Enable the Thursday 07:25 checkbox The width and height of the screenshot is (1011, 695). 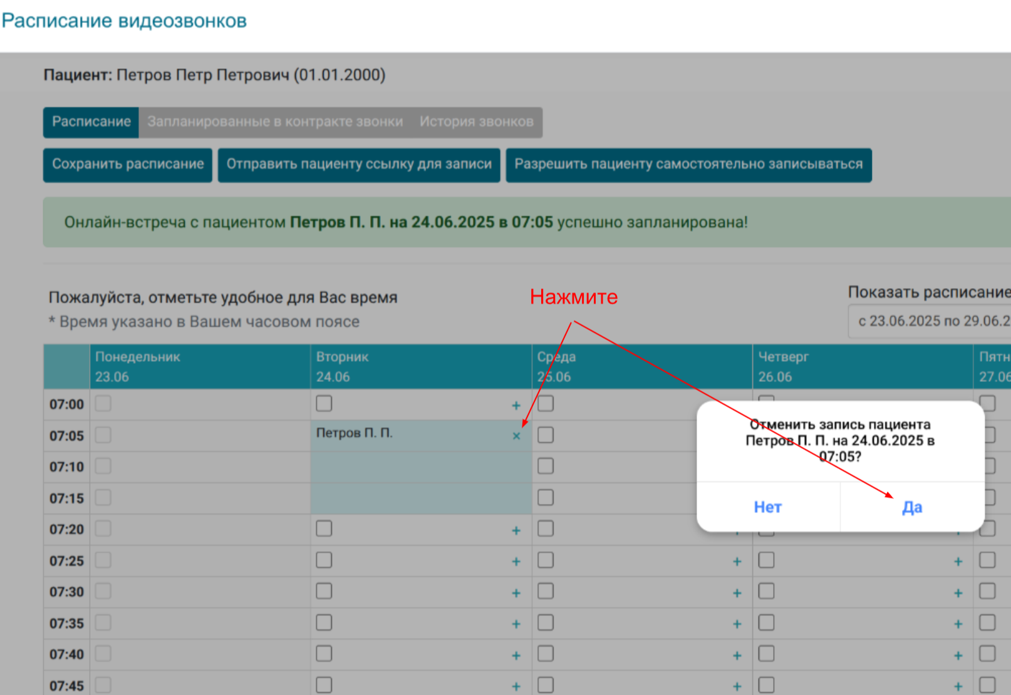pos(767,560)
